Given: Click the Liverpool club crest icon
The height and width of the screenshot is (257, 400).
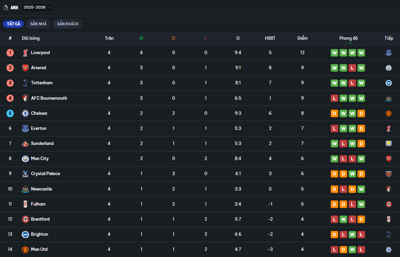Looking at the screenshot, I should 25,52.
